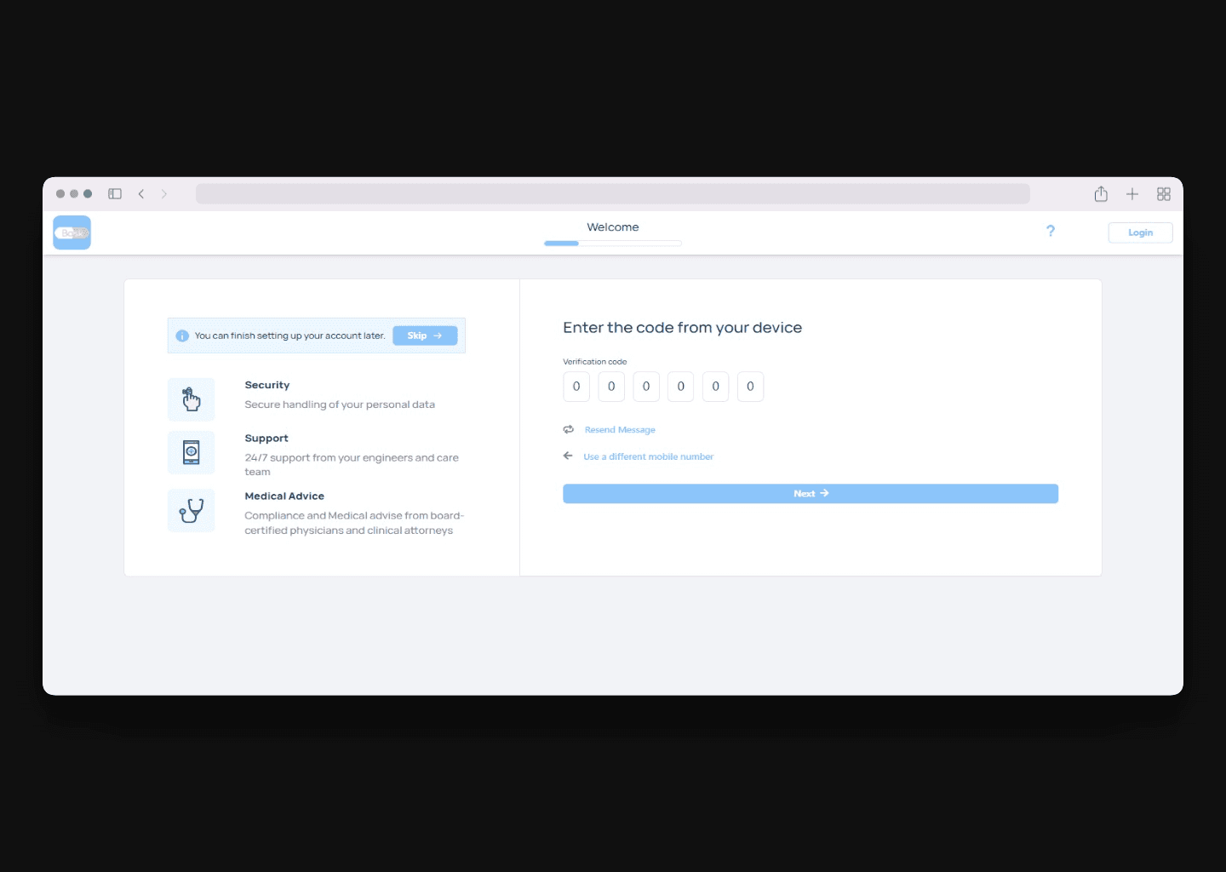
Task: Click the Medical Advice stethoscope icon
Action: coord(192,510)
